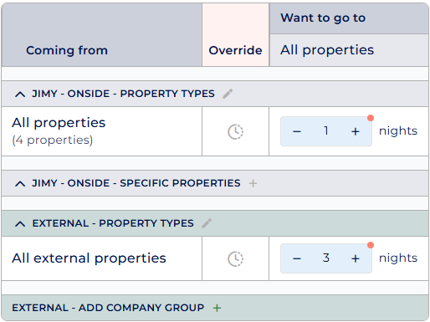Edit External property types with pencil icon
This screenshot has height=322, width=430.
207,223
